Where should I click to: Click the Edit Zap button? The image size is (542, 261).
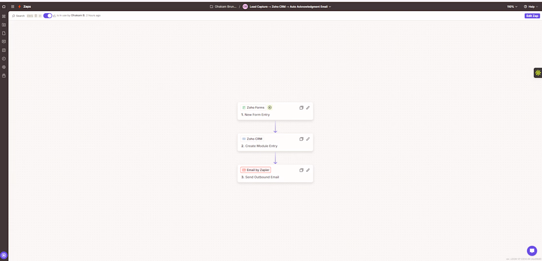point(532,16)
